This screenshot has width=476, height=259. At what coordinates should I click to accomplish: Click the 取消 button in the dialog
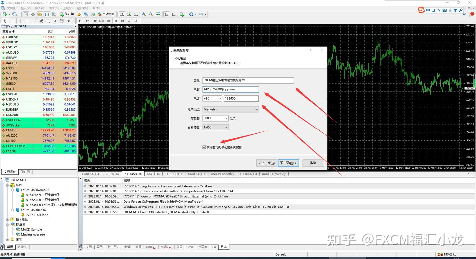coord(313,163)
